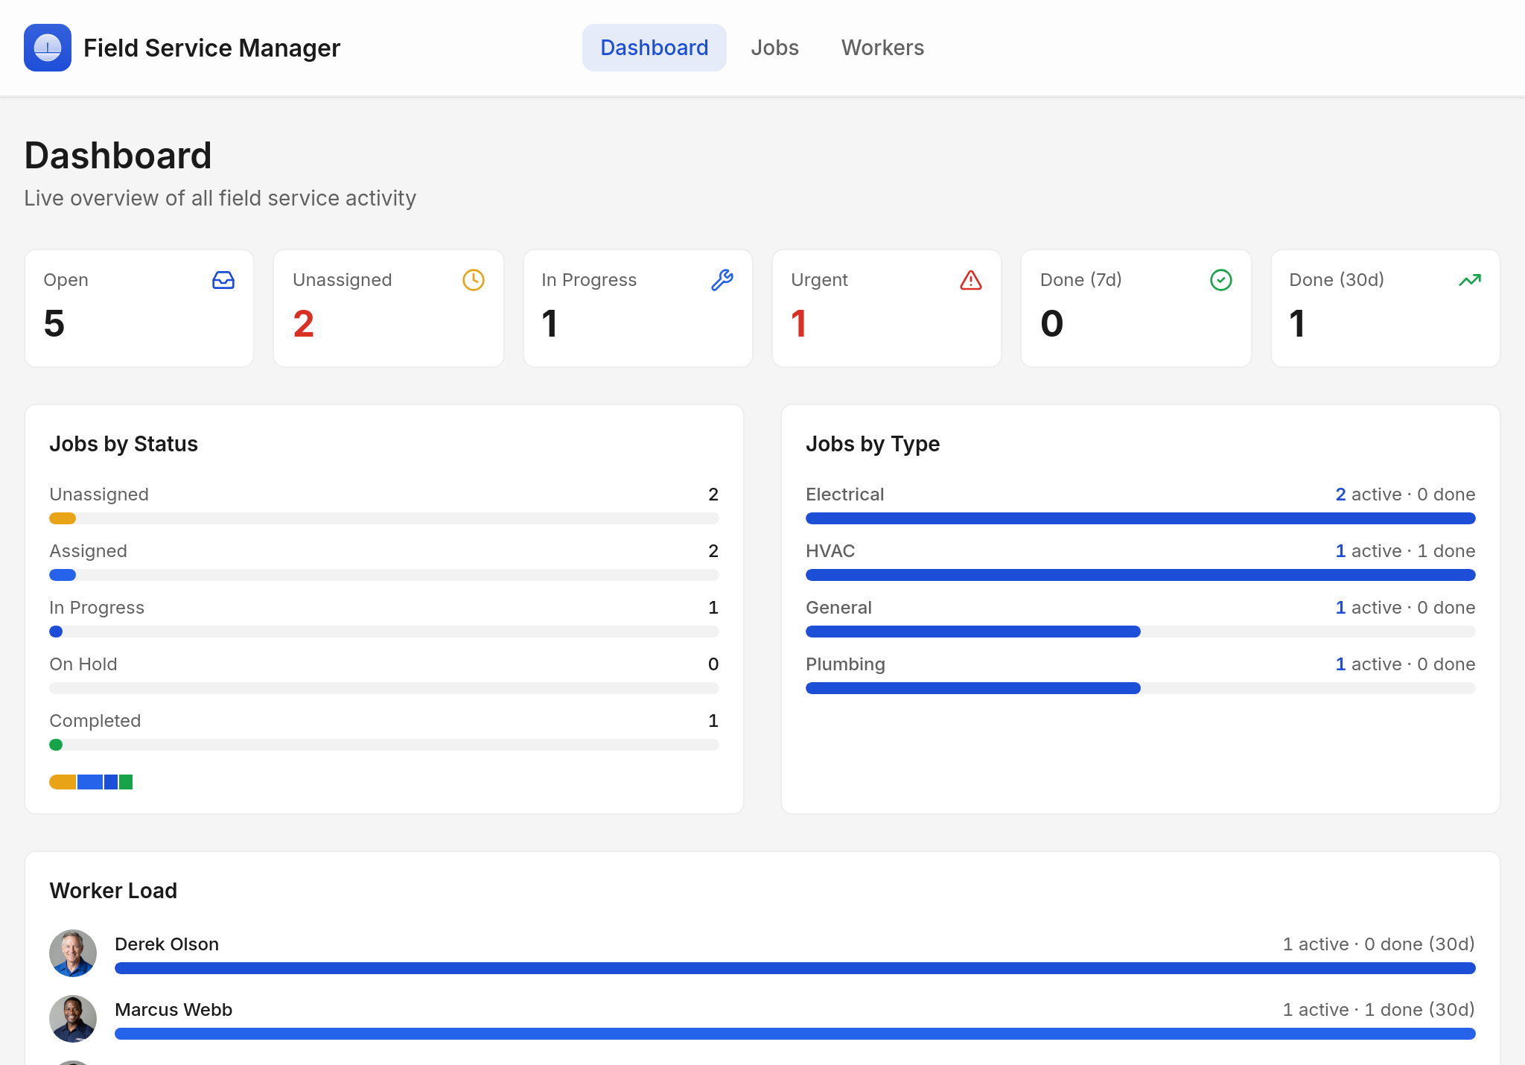
Task: Click Marcus Webb's '1 active · 1 done (30d)'
Action: tap(1379, 1010)
